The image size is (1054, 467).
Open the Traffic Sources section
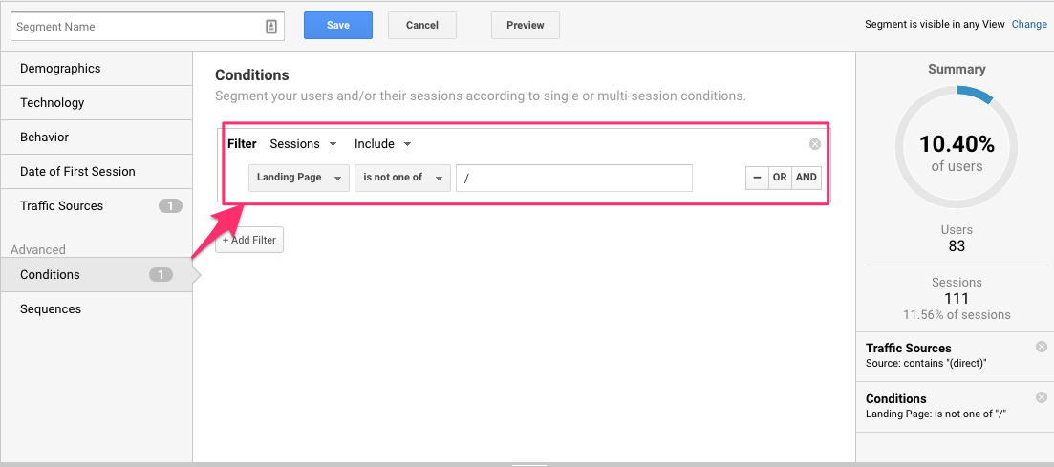[62, 206]
